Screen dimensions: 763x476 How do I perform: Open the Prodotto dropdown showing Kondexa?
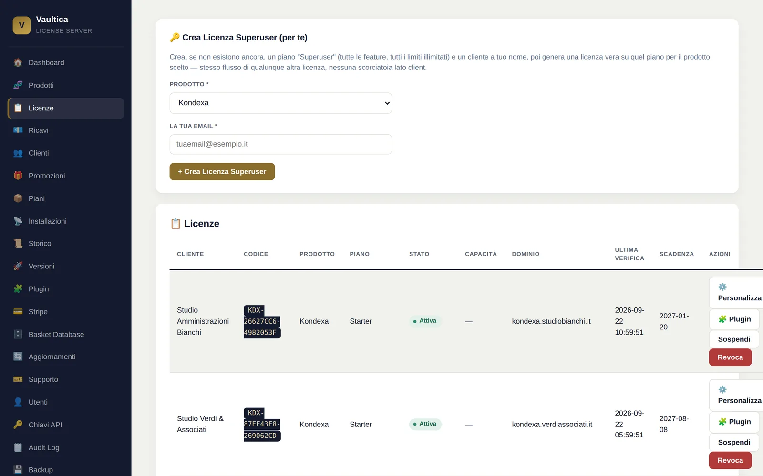(281, 103)
